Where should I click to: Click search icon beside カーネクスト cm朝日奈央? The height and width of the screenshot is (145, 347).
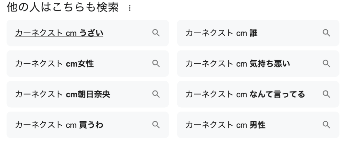(x=156, y=94)
